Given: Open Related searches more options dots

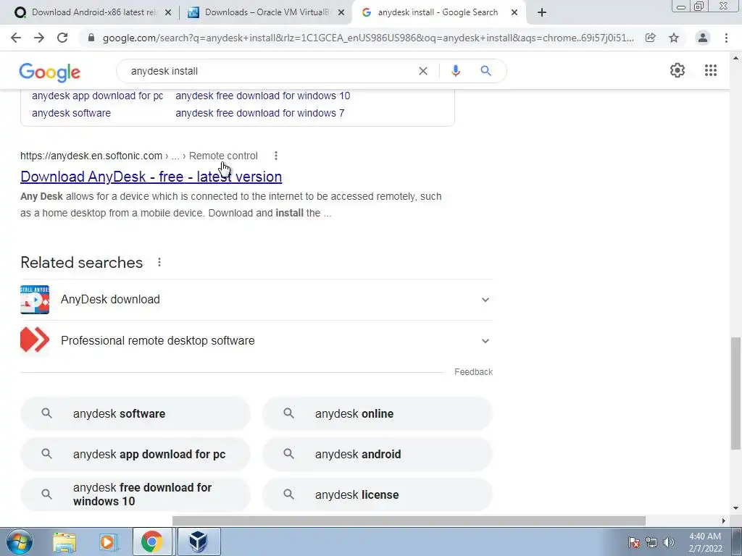Looking at the screenshot, I should (x=159, y=262).
